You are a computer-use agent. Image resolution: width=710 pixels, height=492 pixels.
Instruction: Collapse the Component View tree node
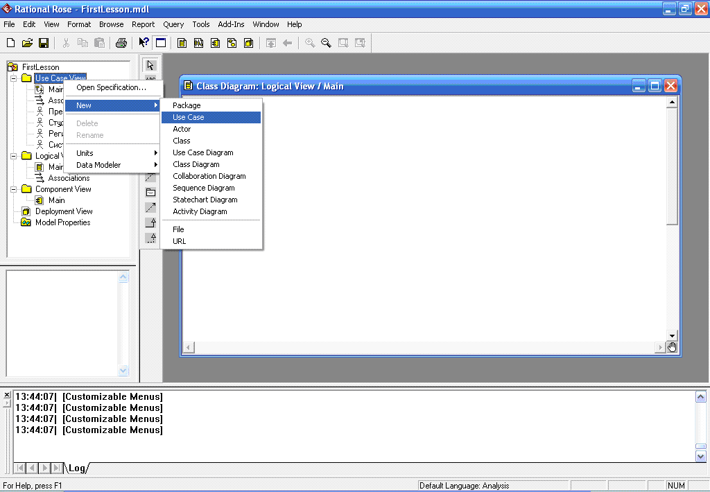tap(14, 189)
